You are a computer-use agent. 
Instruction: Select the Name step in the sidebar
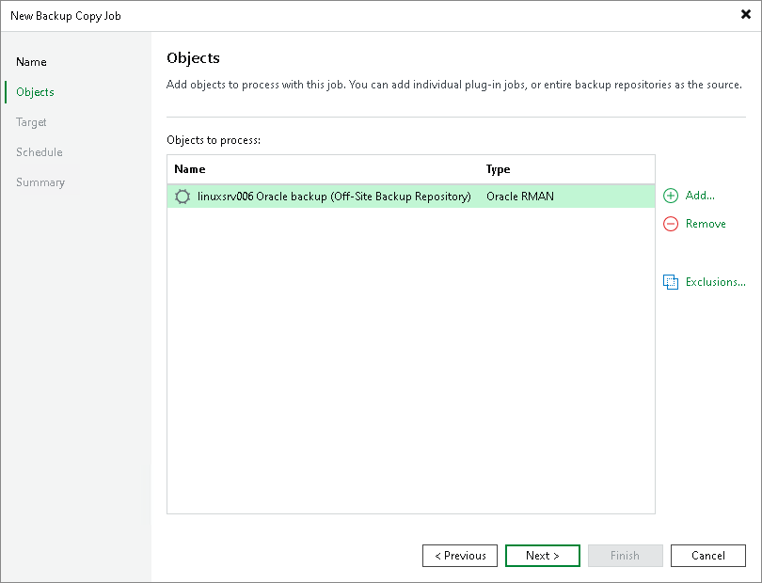coord(31,61)
